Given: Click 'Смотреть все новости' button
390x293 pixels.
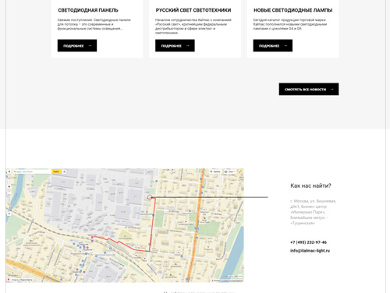Looking at the screenshot, I should (309, 89).
